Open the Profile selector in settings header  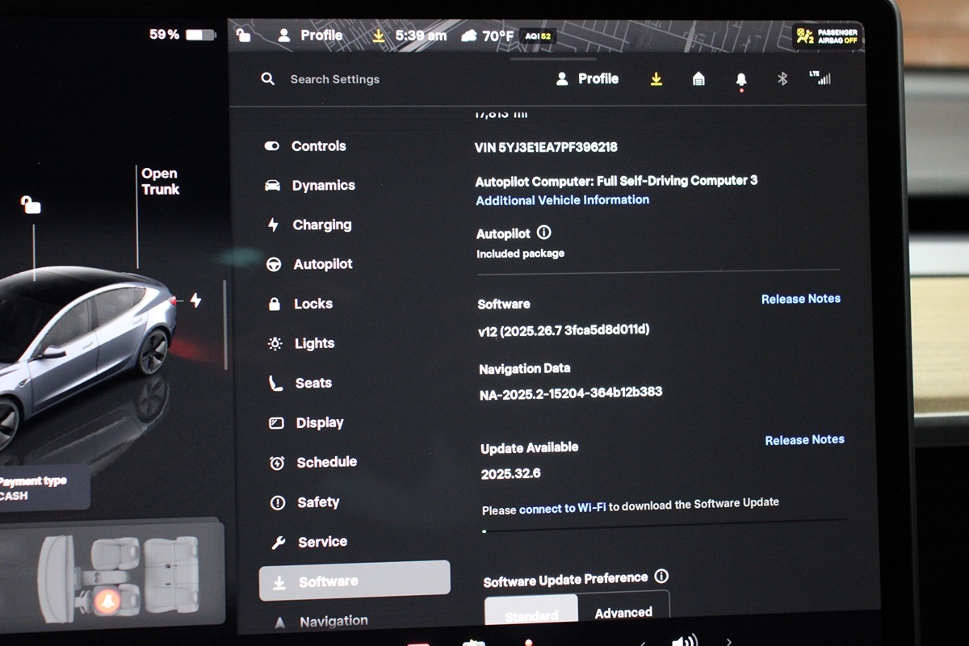point(588,79)
